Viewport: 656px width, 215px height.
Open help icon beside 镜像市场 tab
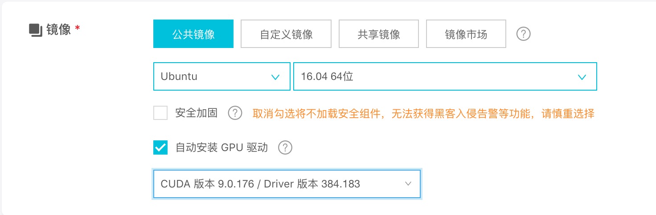click(523, 34)
